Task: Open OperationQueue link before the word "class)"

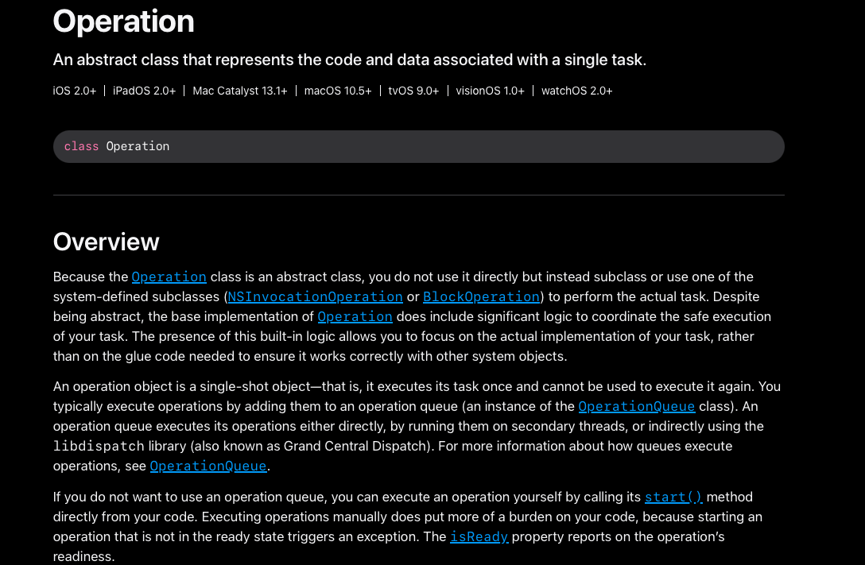Action: 636,407
